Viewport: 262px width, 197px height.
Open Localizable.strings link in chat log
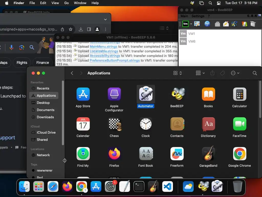tap(104, 51)
